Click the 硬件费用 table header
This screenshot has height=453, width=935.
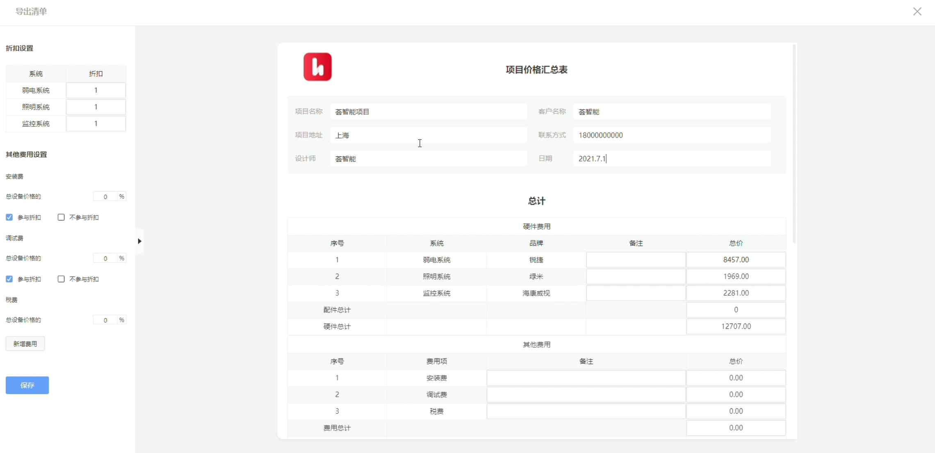[536, 226]
